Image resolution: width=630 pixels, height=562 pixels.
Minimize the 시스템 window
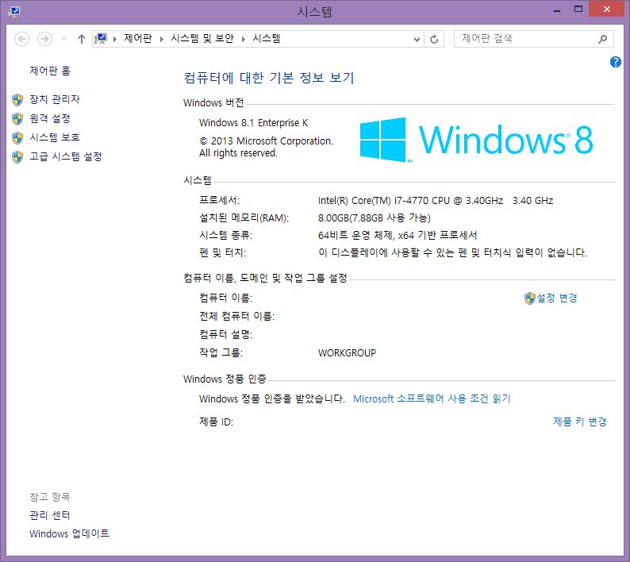pos(556,10)
